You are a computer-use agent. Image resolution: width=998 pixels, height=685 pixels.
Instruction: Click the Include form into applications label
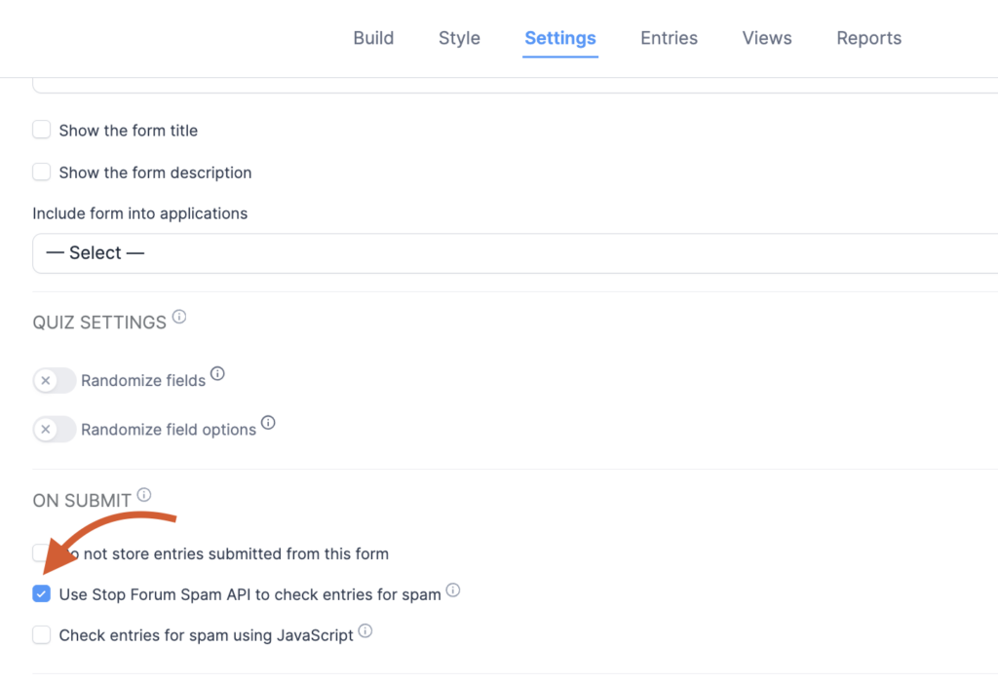tap(140, 213)
